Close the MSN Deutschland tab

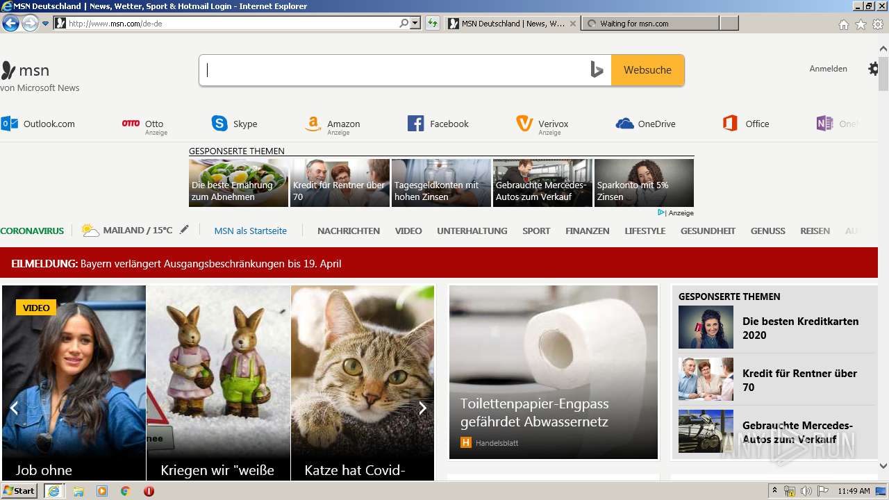(x=573, y=24)
